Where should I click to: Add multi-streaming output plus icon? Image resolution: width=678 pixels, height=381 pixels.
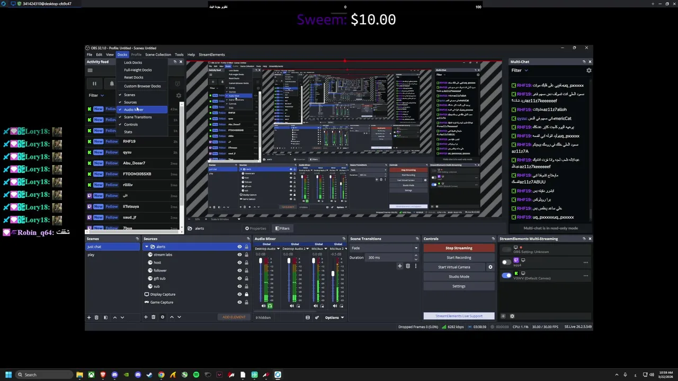(503, 316)
